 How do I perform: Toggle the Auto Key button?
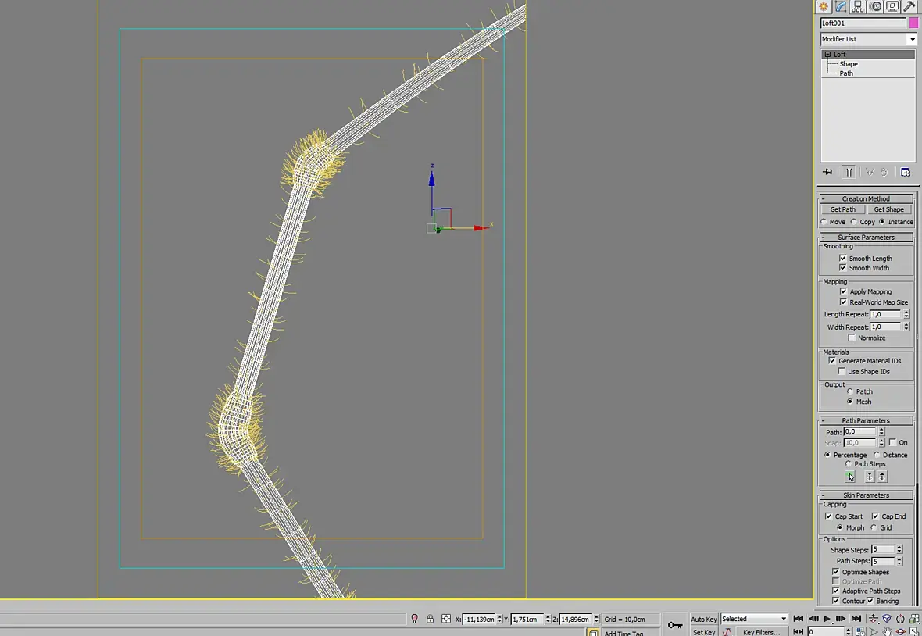(704, 619)
